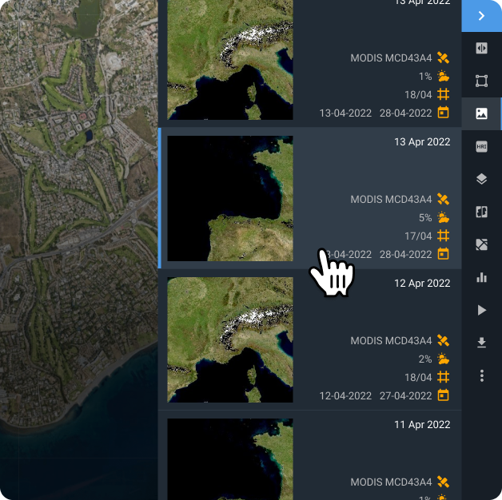Select the thumbnail of the 5% cloud scene

tap(230, 198)
